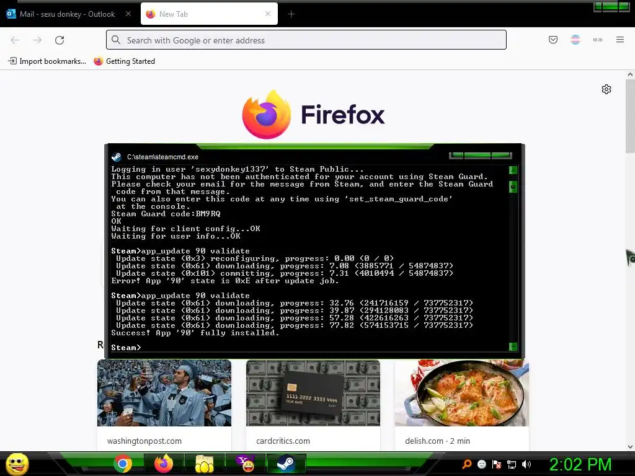Click the speaker volume tray icon
Image resolution: width=635 pixels, height=476 pixels.
point(526,464)
